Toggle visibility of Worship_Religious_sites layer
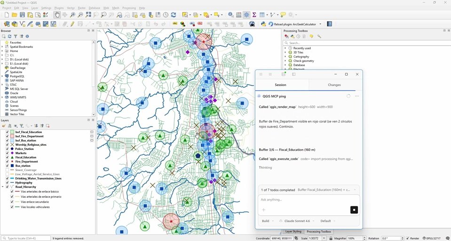Screen dimensions: 451x241 pyautogui.click(x=8, y=144)
